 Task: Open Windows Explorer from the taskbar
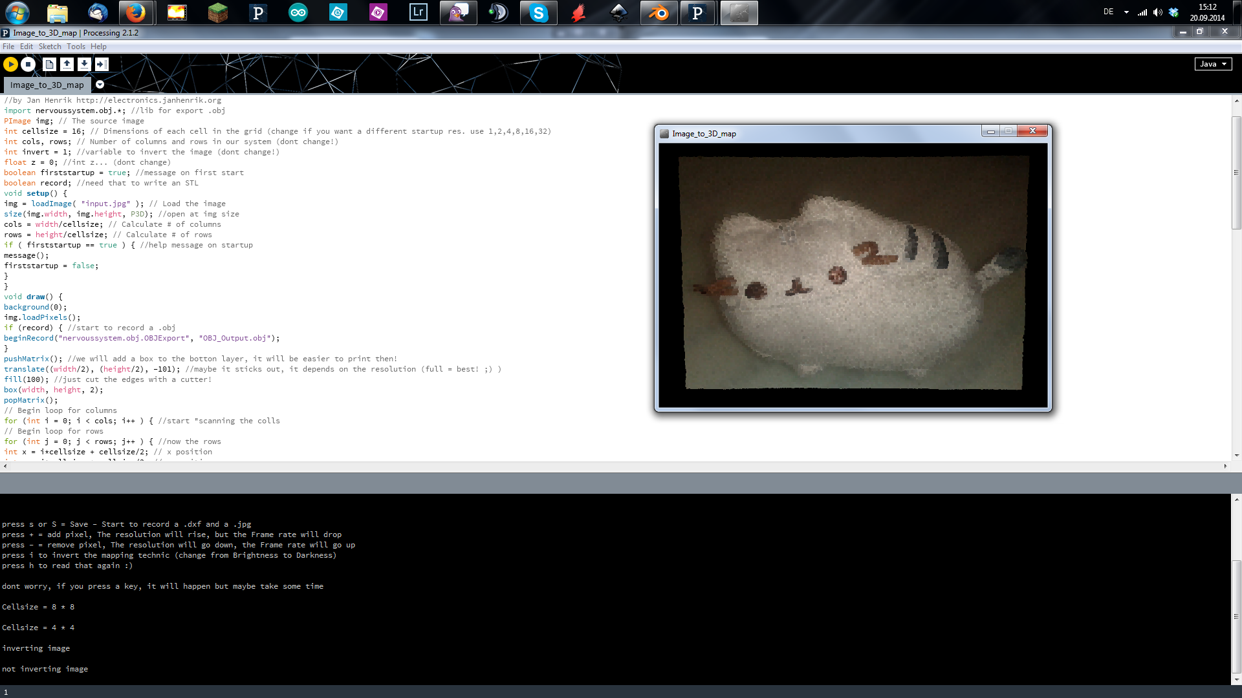57,12
